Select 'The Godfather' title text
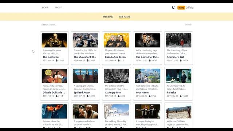 tap(51, 57)
